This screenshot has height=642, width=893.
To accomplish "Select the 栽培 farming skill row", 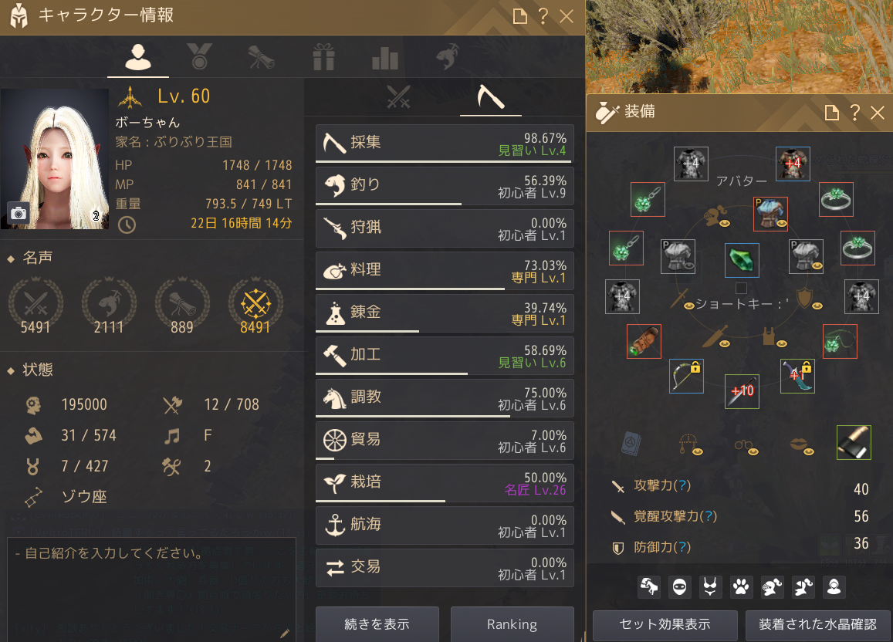I will 445,482.
